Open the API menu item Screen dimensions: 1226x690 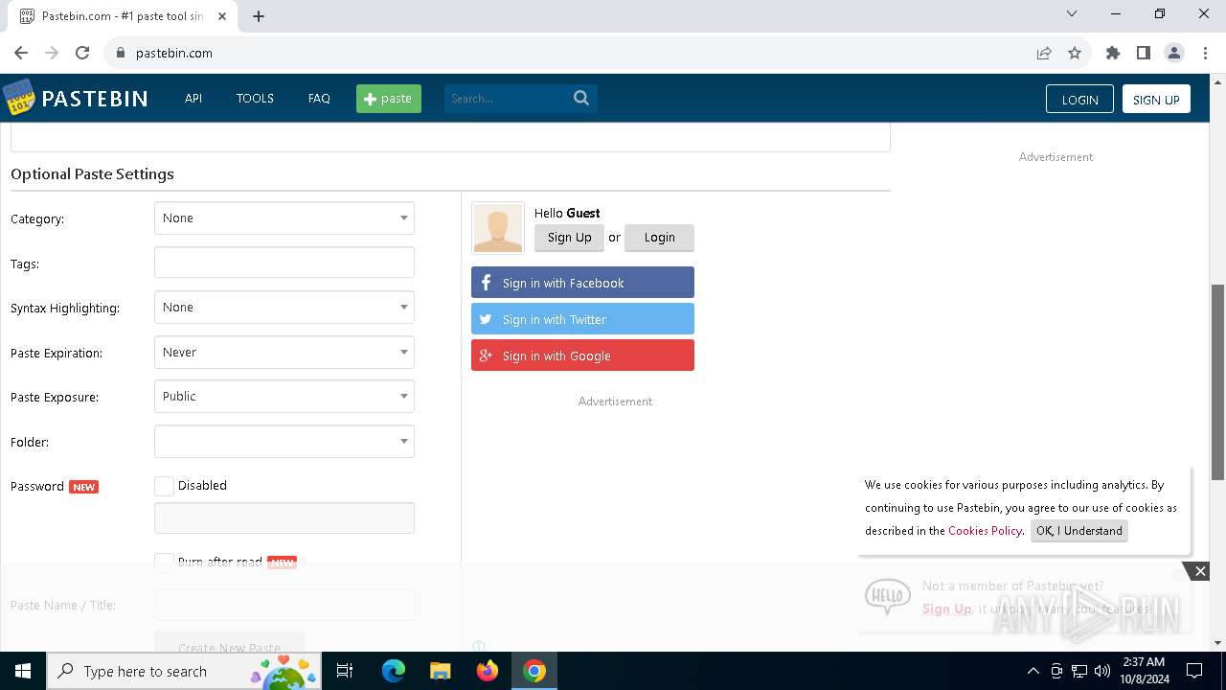point(193,98)
